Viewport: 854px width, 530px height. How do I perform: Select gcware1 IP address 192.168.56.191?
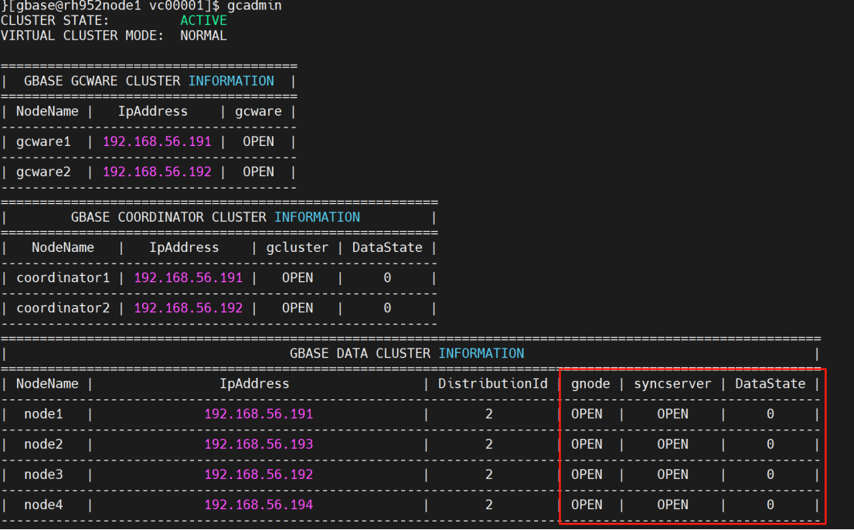(x=157, y=141)
